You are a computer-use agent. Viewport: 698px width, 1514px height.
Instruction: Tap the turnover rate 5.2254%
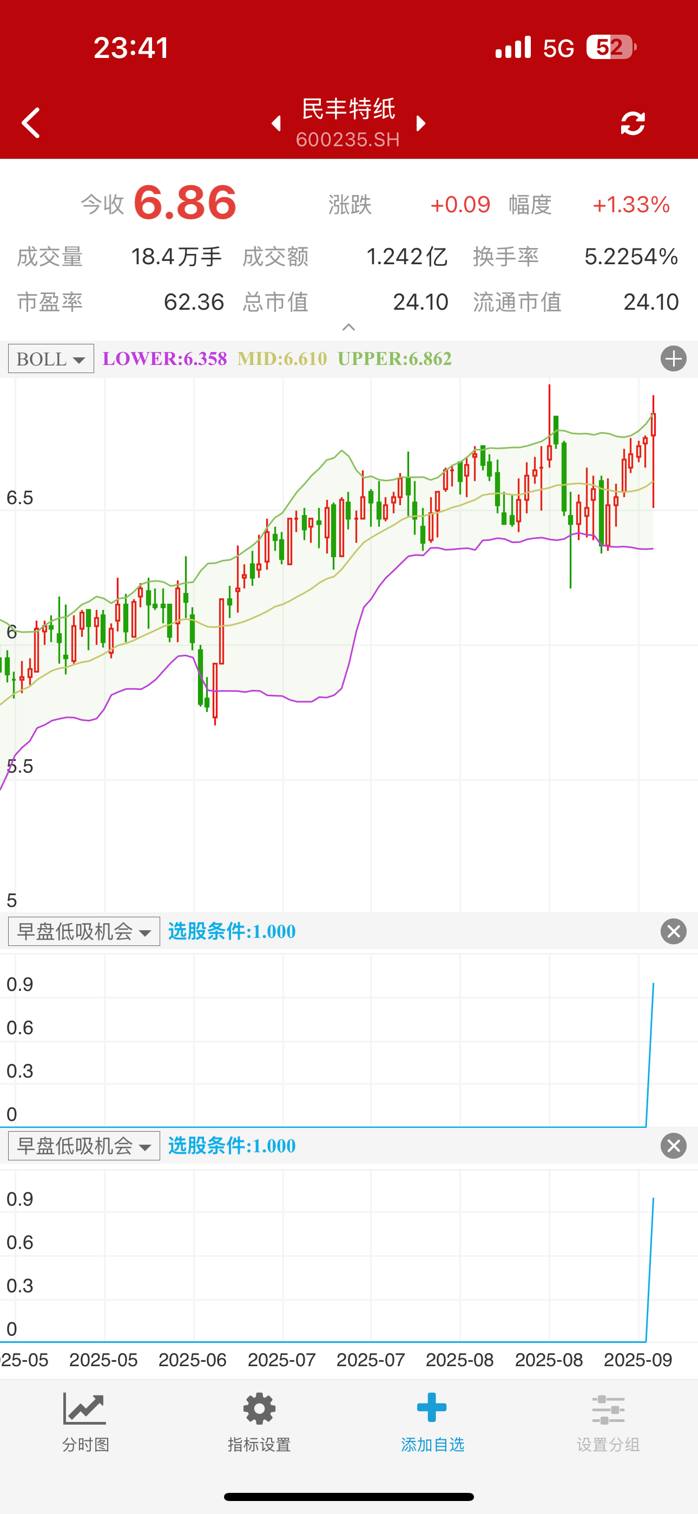point(631,257)
